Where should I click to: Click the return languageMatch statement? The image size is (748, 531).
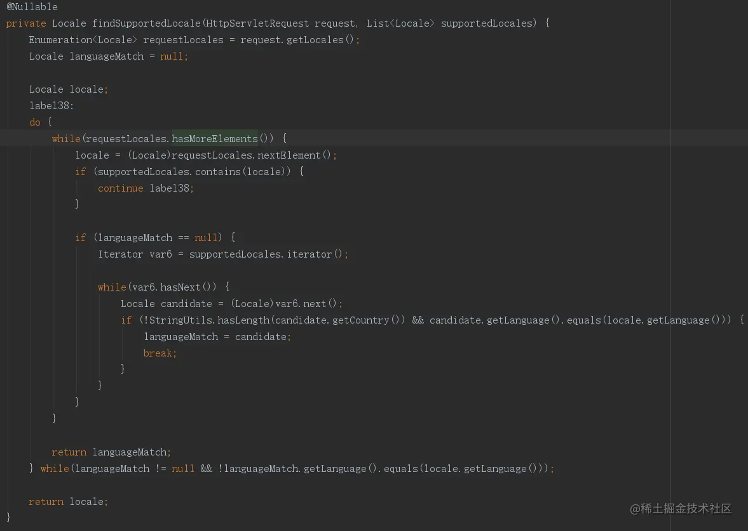coord(111,452)
